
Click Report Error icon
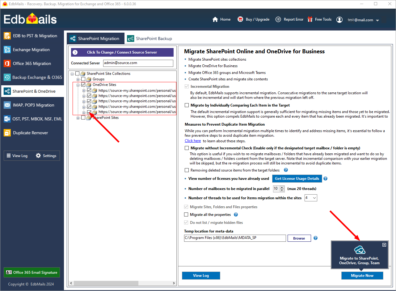coord(278,19)
